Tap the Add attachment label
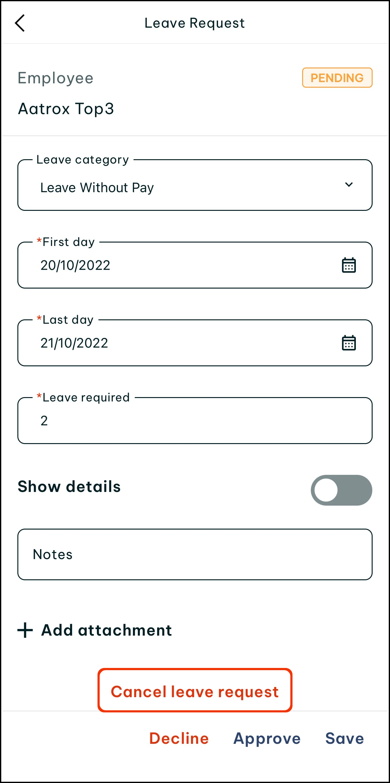This screenshot has width=390, height=783. [107, 630]
